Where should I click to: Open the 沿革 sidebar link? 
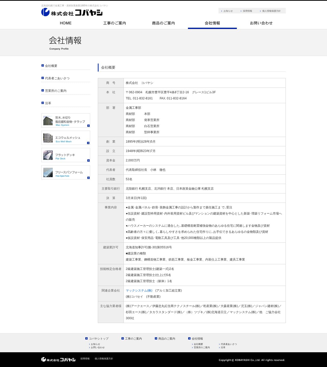pos(48,103)
